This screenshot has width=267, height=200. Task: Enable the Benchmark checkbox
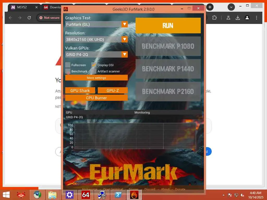pyautogui.click(x=68, y=71)
